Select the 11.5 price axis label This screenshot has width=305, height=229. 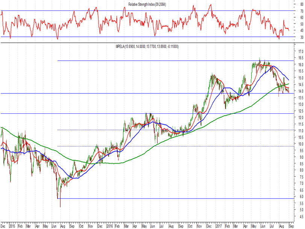(x=301, y=124)
